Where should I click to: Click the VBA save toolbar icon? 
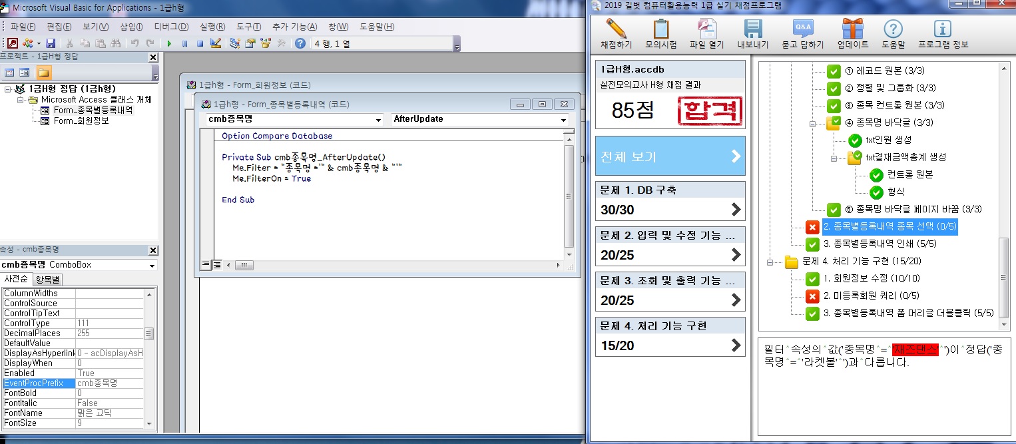51,44
